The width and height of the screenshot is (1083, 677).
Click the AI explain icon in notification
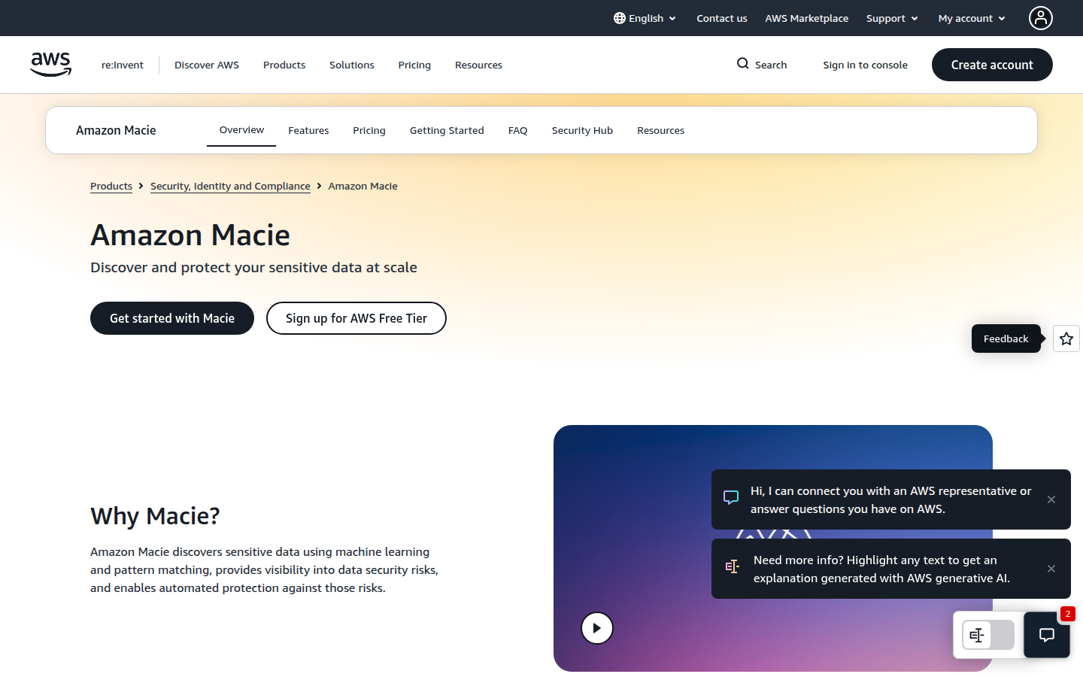click(732, 566)
